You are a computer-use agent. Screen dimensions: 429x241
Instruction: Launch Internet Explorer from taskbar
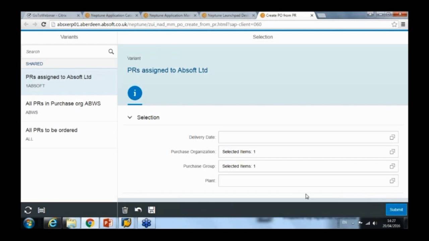[x=53, y=223]
